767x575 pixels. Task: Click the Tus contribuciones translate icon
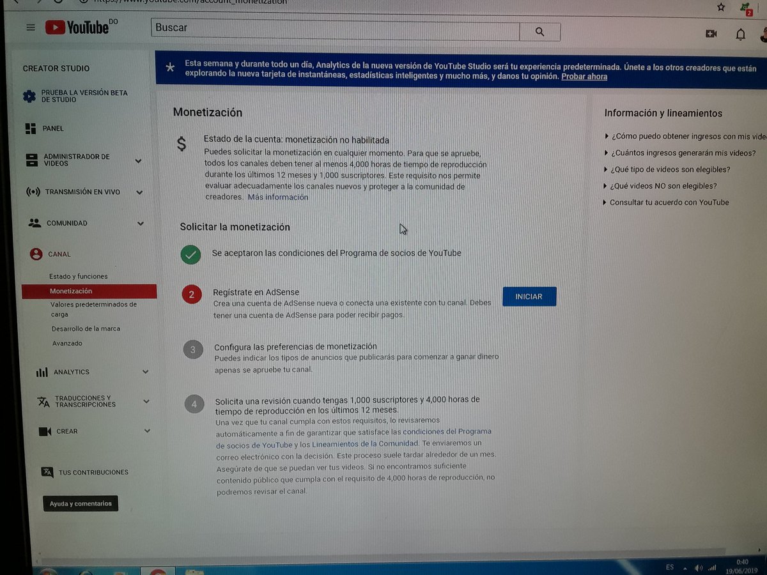tap(47, 472)
